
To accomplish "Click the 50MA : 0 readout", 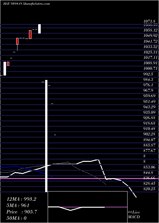I will tap(17, 218).
